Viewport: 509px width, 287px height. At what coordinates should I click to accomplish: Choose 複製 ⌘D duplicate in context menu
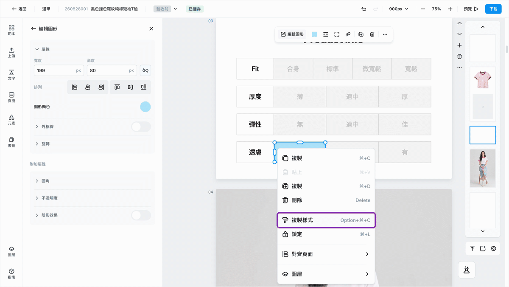pyautogui.click(x=326, y=186)
